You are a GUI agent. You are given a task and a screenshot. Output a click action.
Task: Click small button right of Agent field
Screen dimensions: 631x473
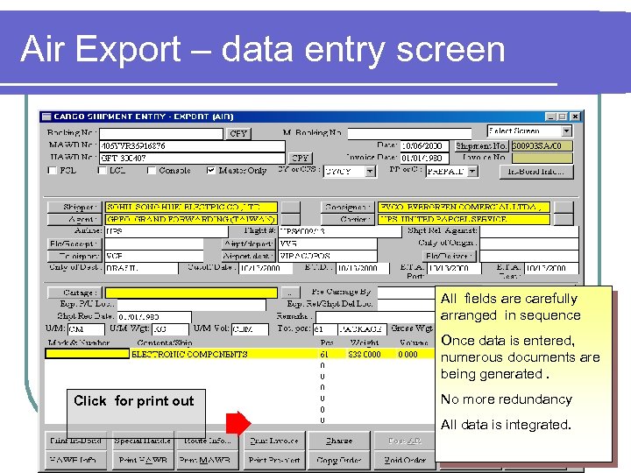pyautogui.click(x=291, y=220)
